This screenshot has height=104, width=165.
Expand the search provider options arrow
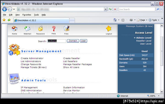tap(161, 9)
